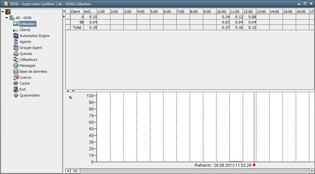
Task: Click the Total row label cell
Action: click(77, 27)
